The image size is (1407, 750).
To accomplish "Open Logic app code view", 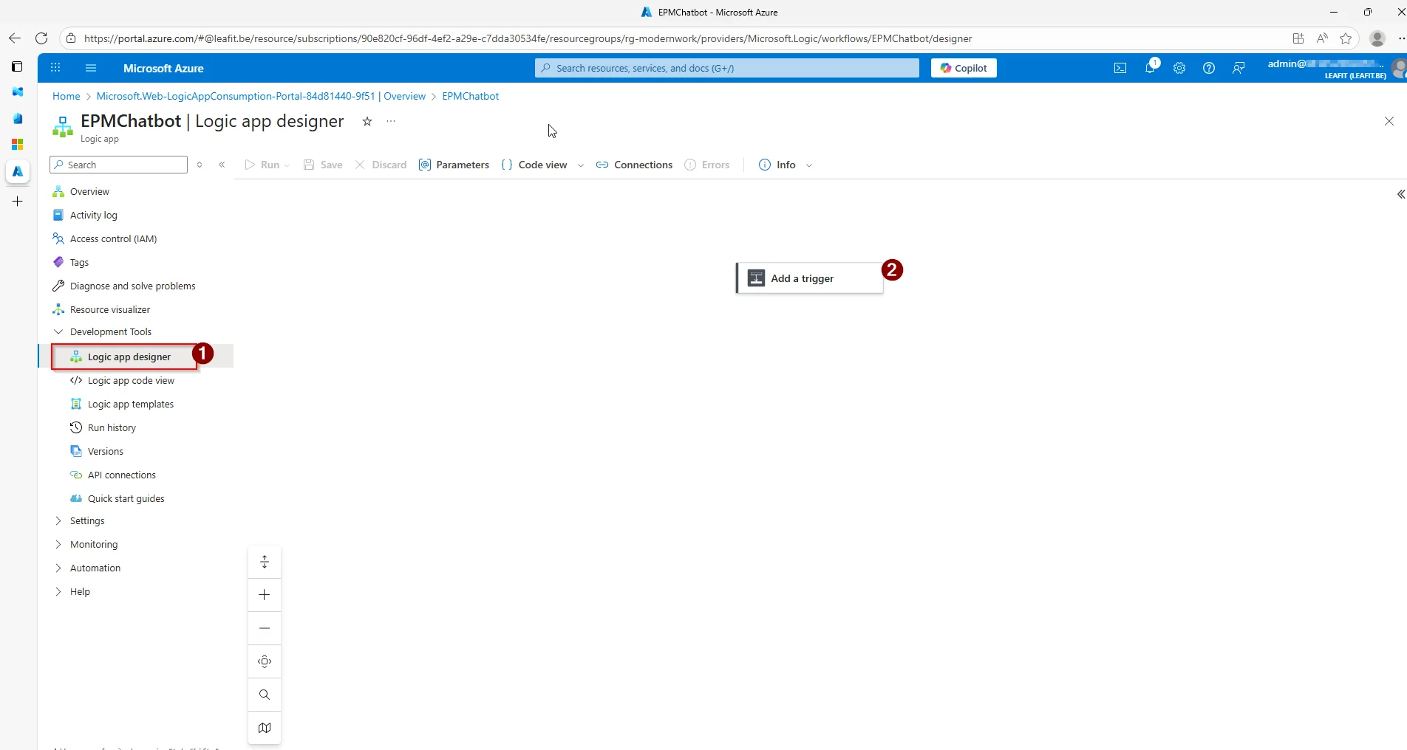I will click(131, 380).
